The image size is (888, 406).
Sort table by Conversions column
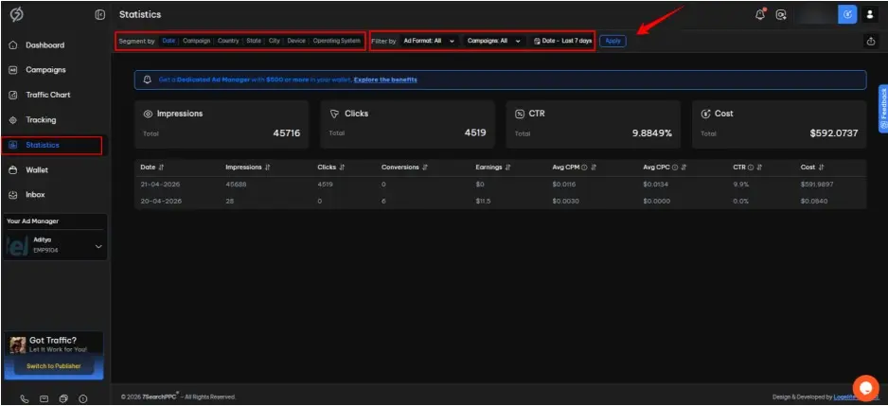click(x=425, y=168)
